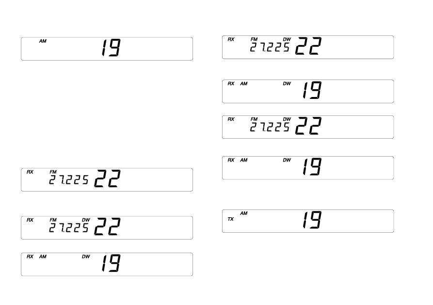
Task: Select channel 19 in the bottom-left display
Action: coord(111,264)
